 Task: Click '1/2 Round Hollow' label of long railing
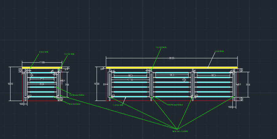tap(176, 105)
